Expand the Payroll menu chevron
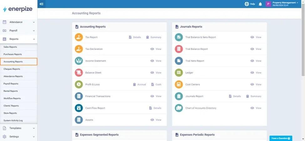 coord(34,31)
